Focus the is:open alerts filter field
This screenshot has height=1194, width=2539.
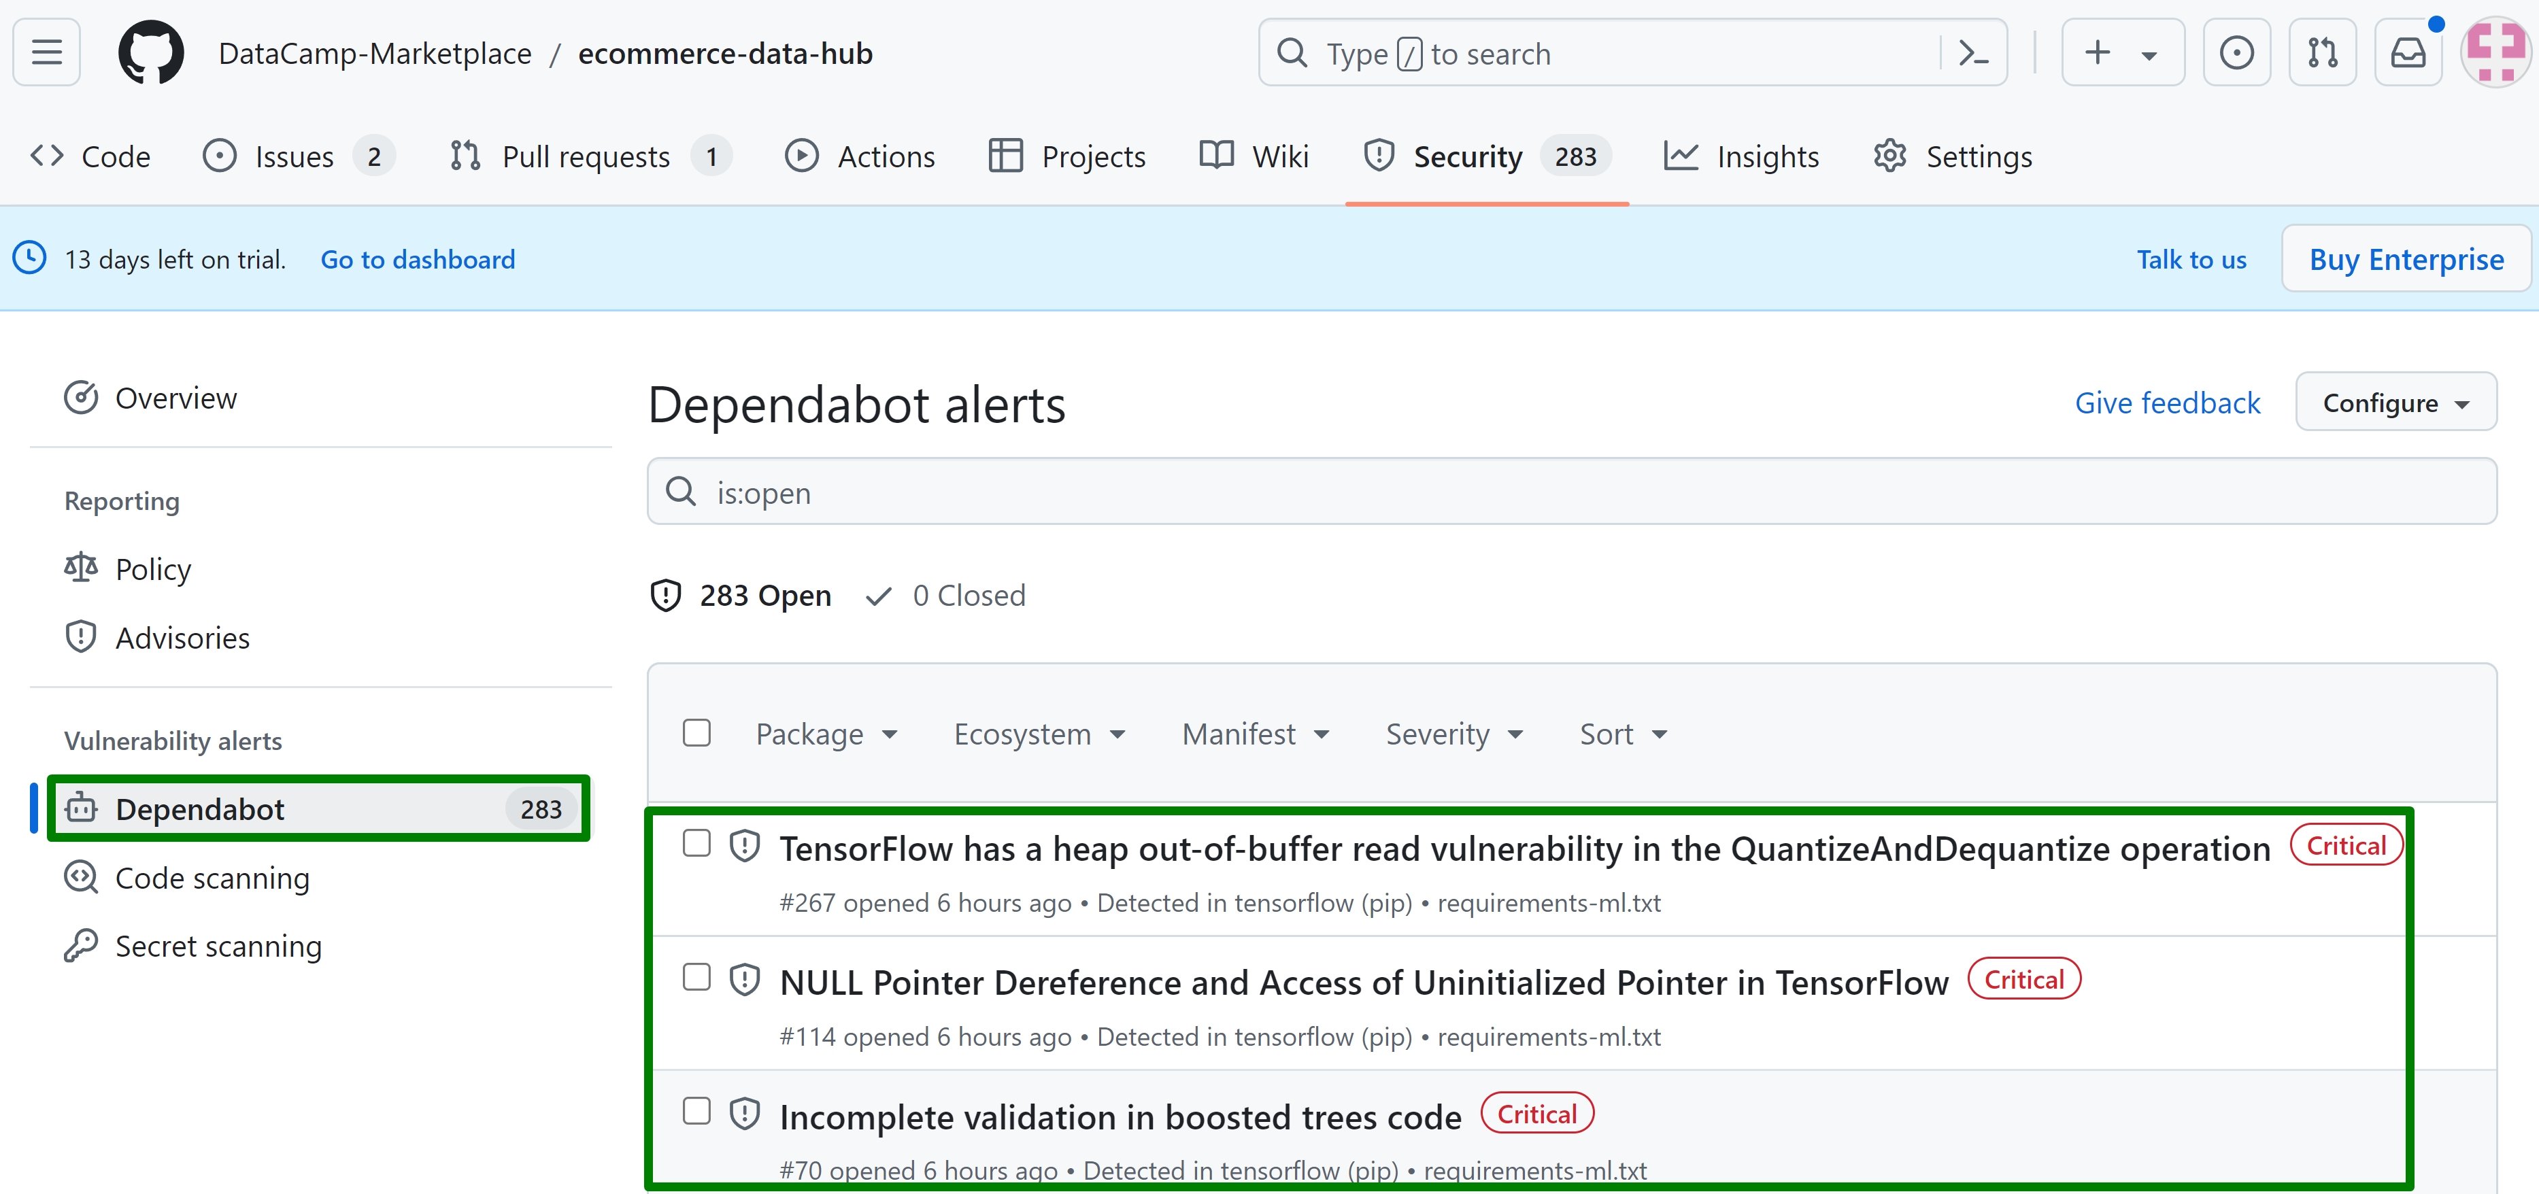(x=1572, y=491)
